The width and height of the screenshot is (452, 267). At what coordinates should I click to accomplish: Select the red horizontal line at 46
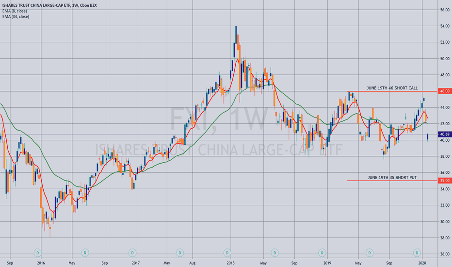point(392,91)
